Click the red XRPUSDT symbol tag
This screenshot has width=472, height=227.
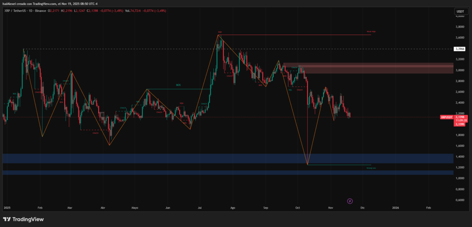point(446,117)
